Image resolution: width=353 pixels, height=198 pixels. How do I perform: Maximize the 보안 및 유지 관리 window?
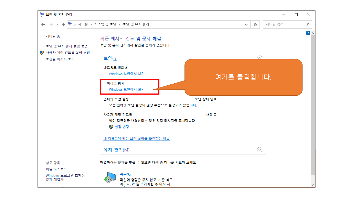tap(296, 15)
